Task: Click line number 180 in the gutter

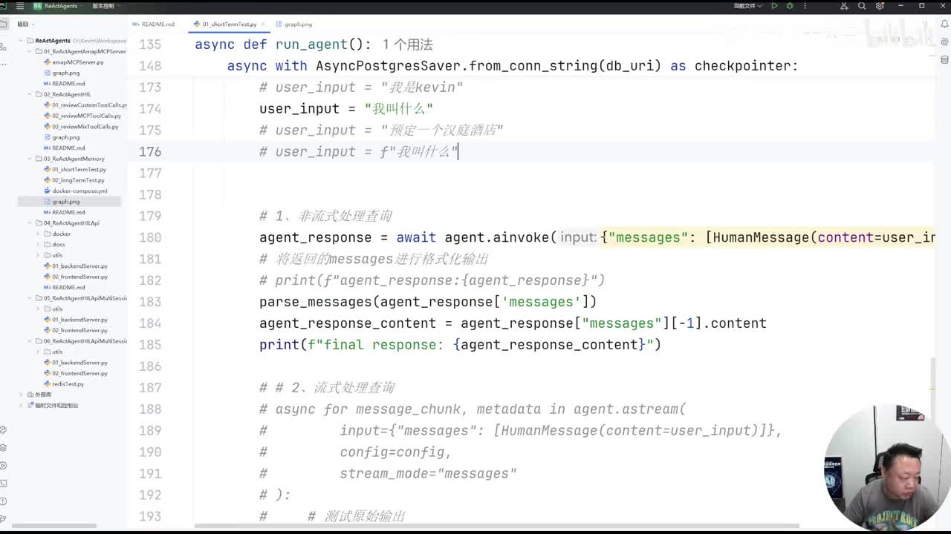Action: click(x=150, y=237)
